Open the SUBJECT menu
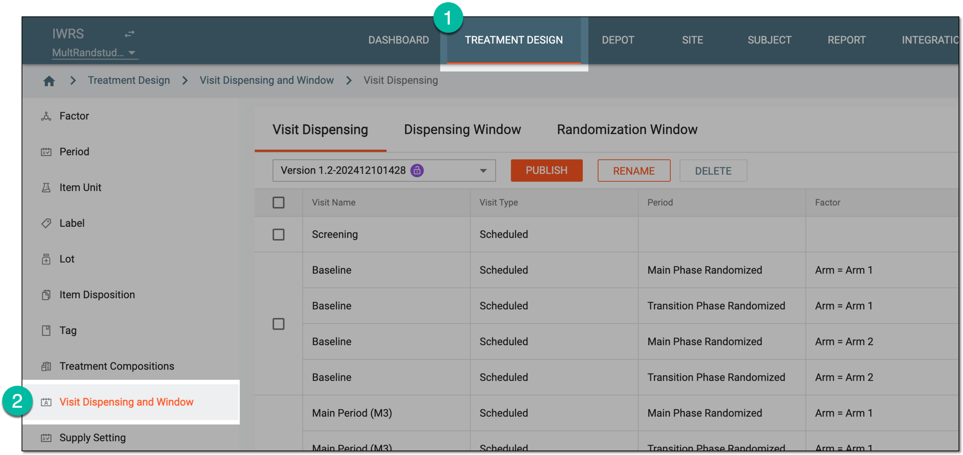Viewport: 963px width, 455px height. 769,40
